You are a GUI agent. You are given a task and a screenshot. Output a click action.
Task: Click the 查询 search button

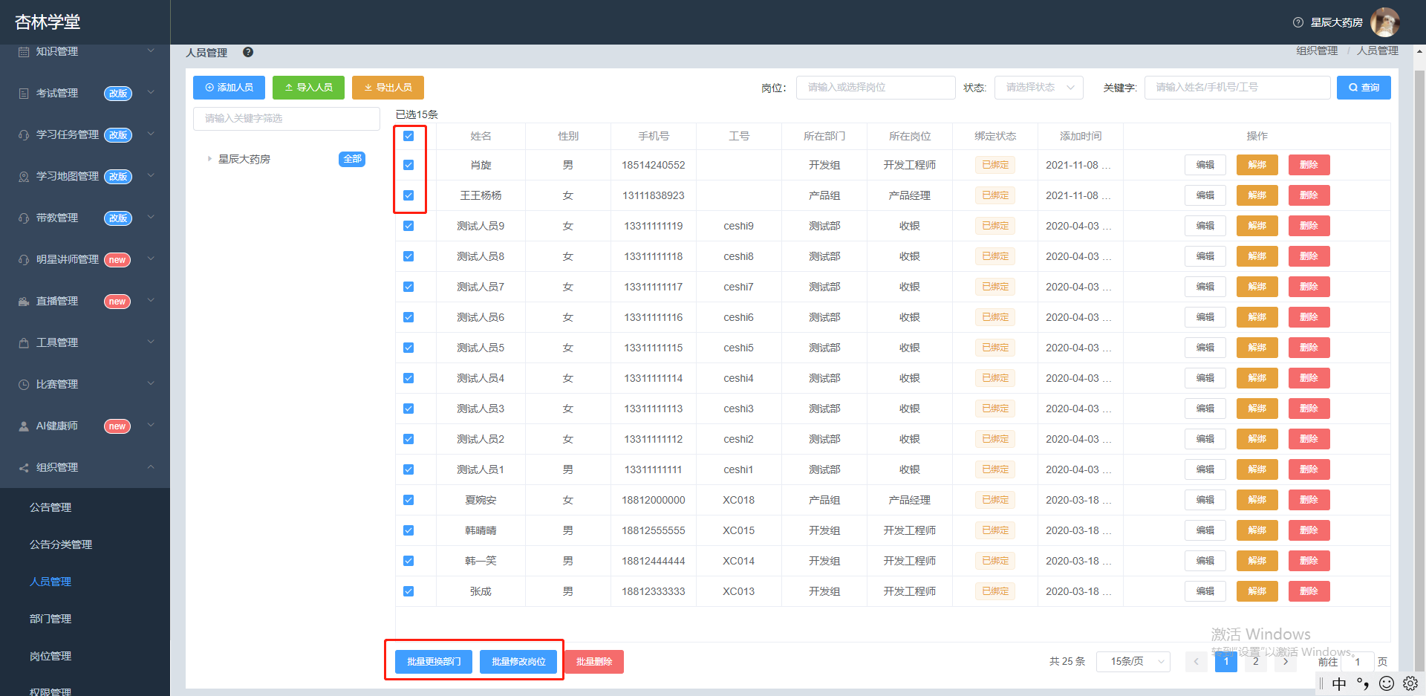(x=1364, y=88)
